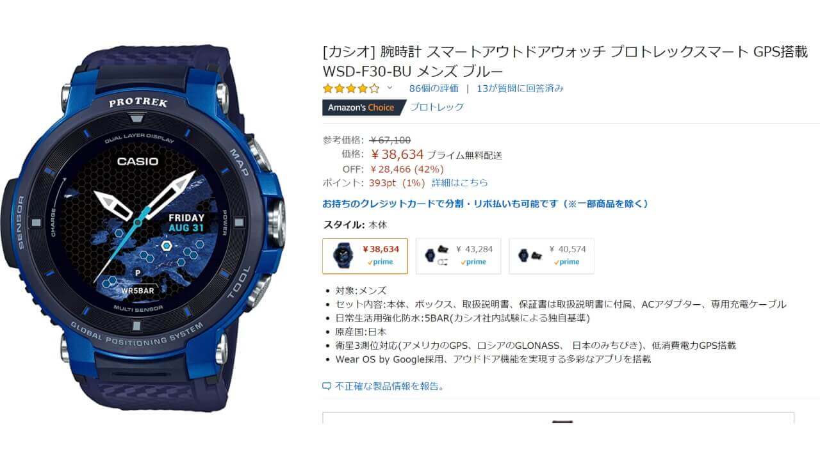820x461 pixels.
Task: Click the product title WSD-F30-BU heading
Action: pos(566,61)
